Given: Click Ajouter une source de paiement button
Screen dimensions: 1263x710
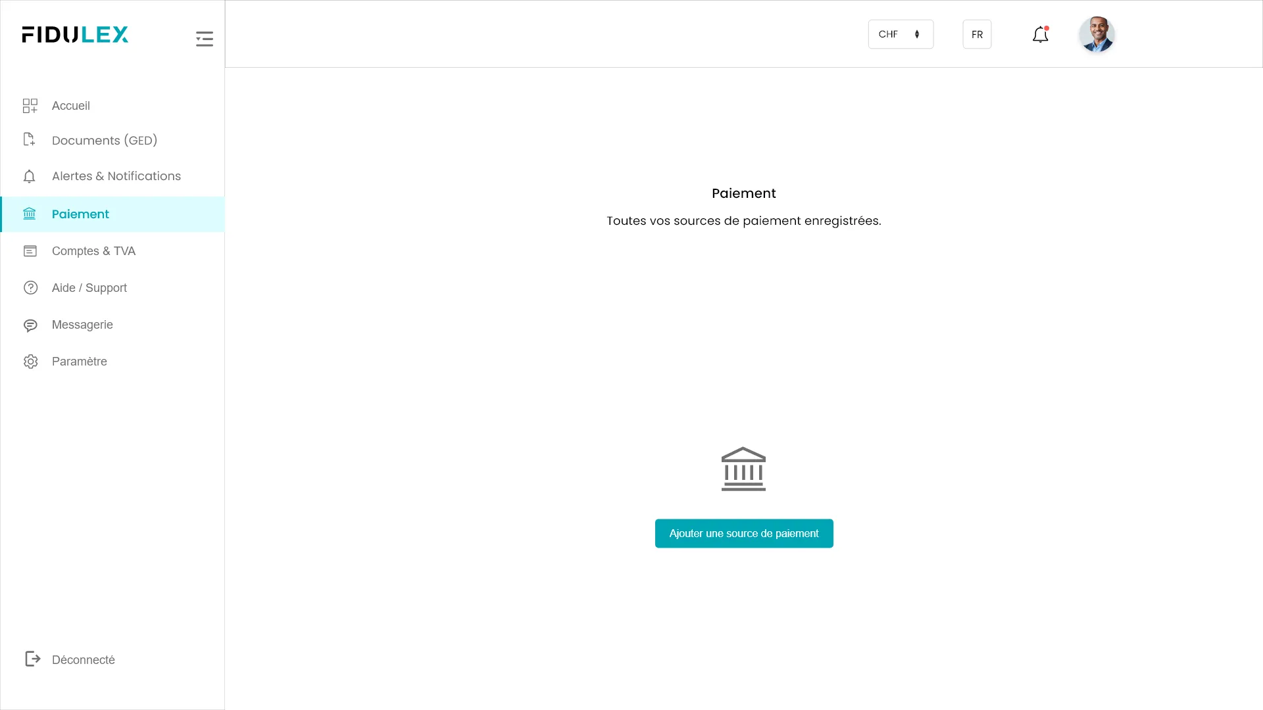Looking at the screenshot, I should pyautogui.click(x=744, y=533).
